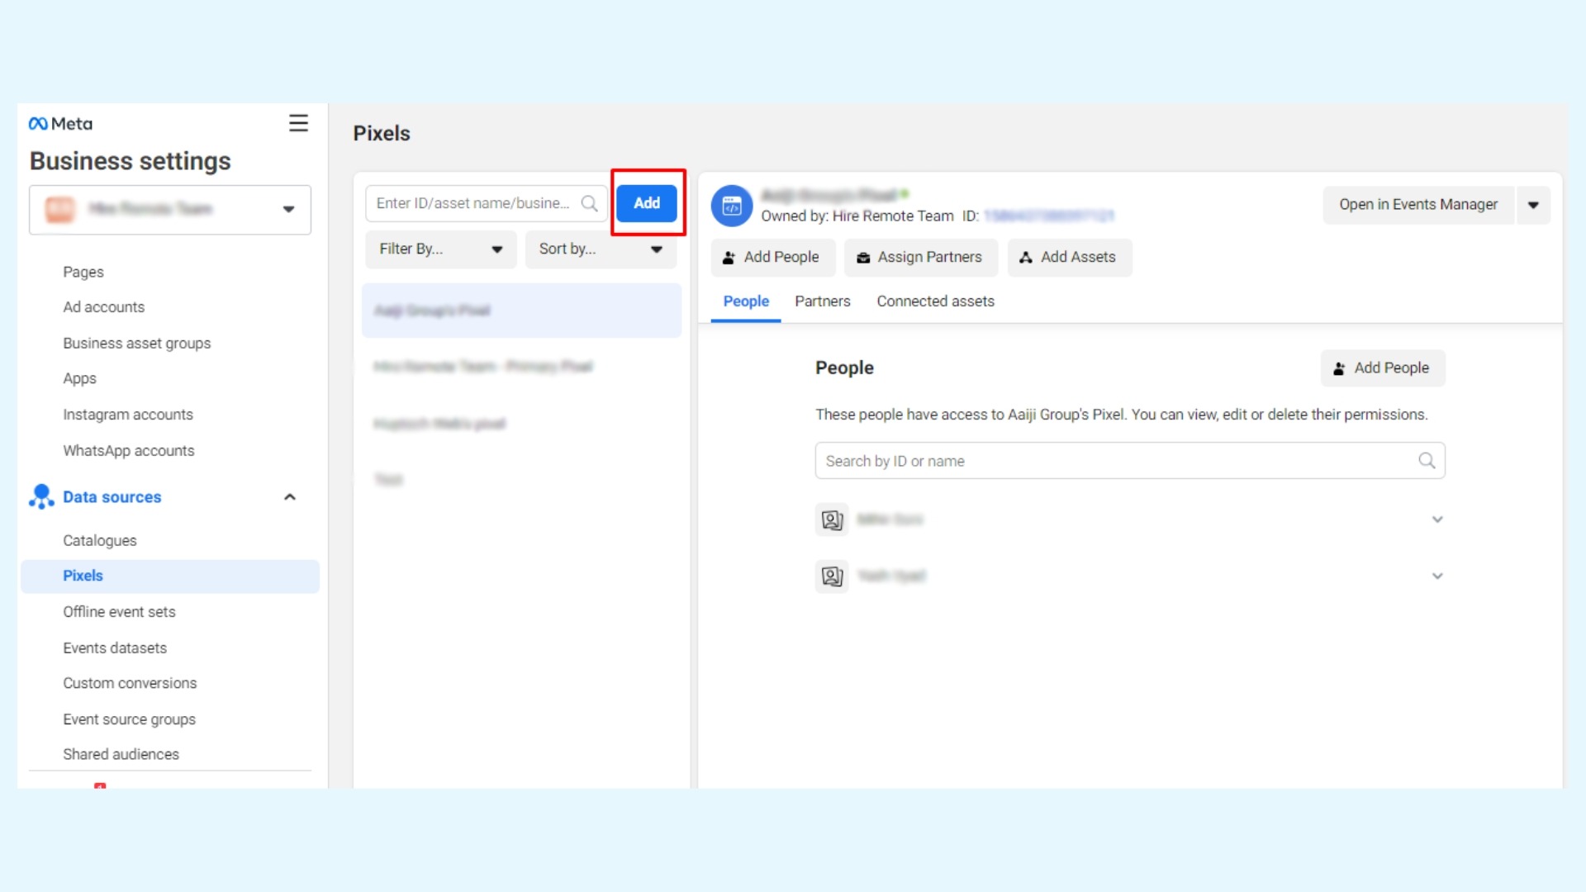Expand the second person entry chevron
1586x892 pixels.
pyautogui.click(x=1438, y=576)
